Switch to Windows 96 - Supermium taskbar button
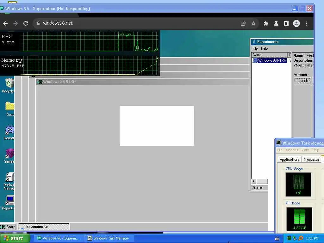 [x=59, y=239]
